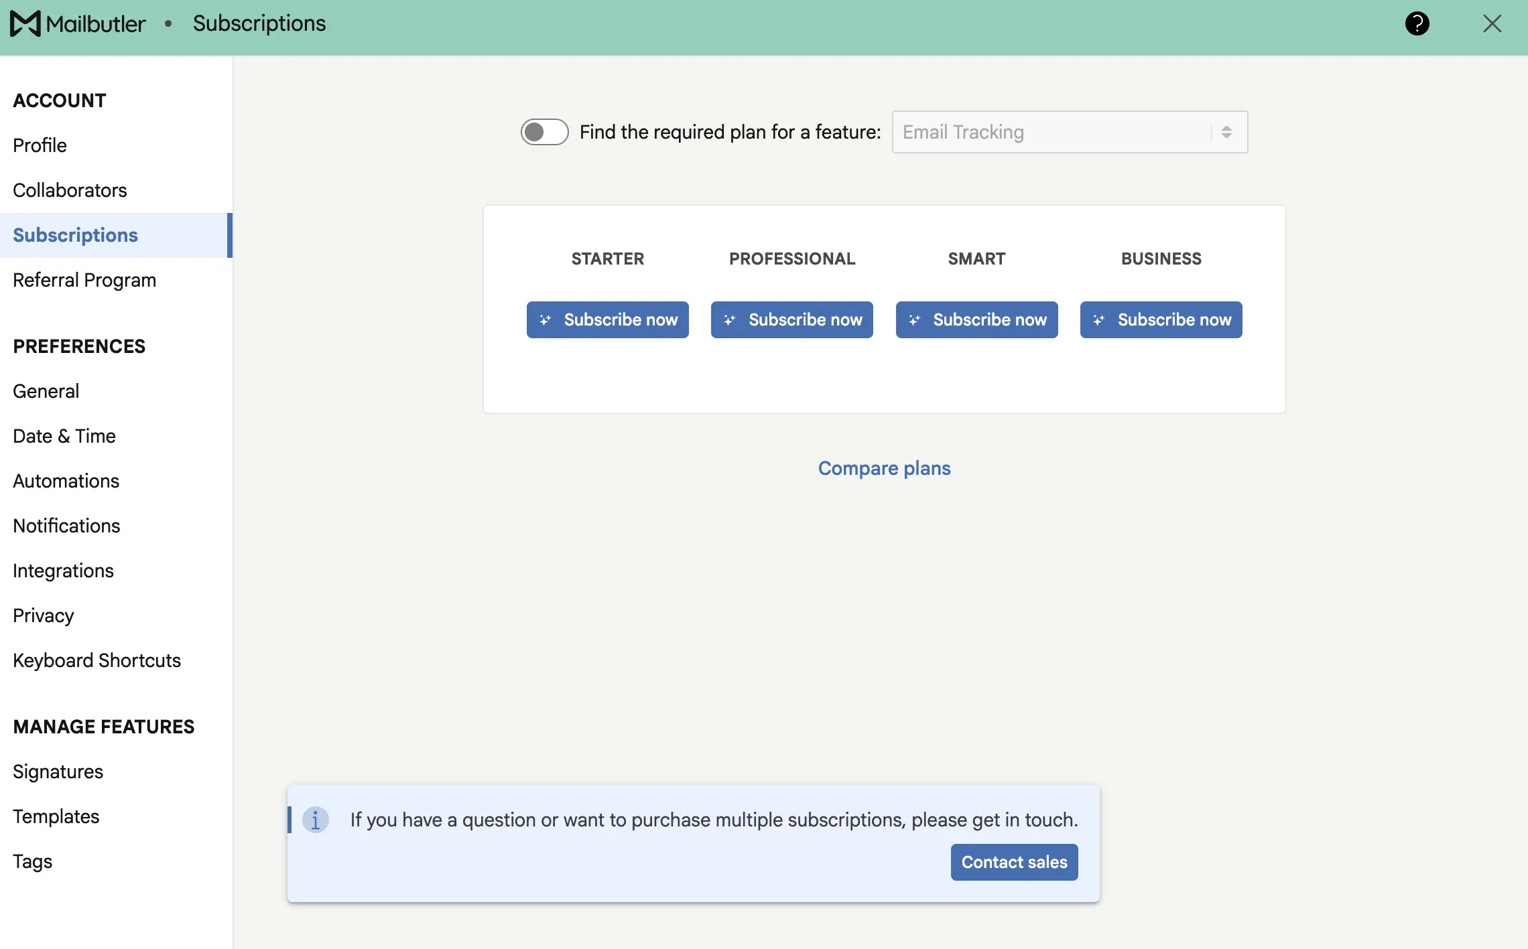This screenshot has width=1528, height=949.
Task: Toggle the find required plan switch
Action: click(544, 132)
